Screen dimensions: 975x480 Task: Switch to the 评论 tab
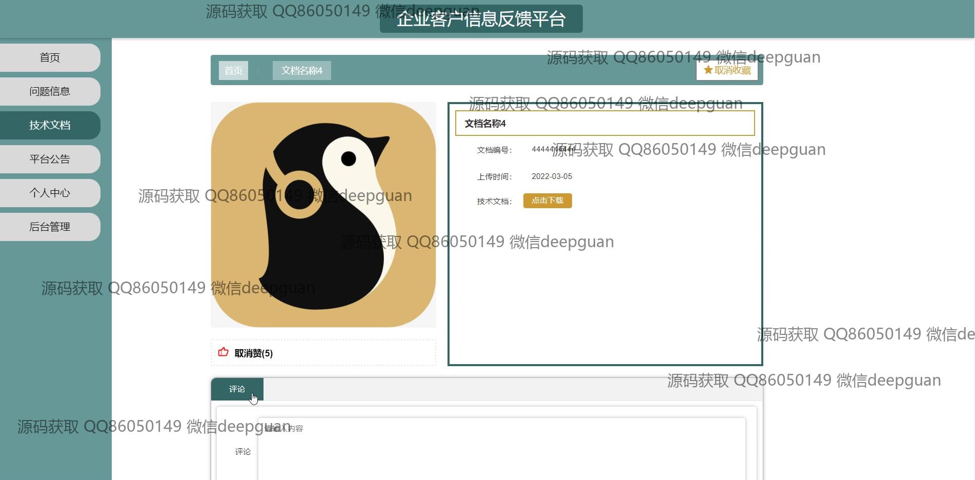click(237, 389)
